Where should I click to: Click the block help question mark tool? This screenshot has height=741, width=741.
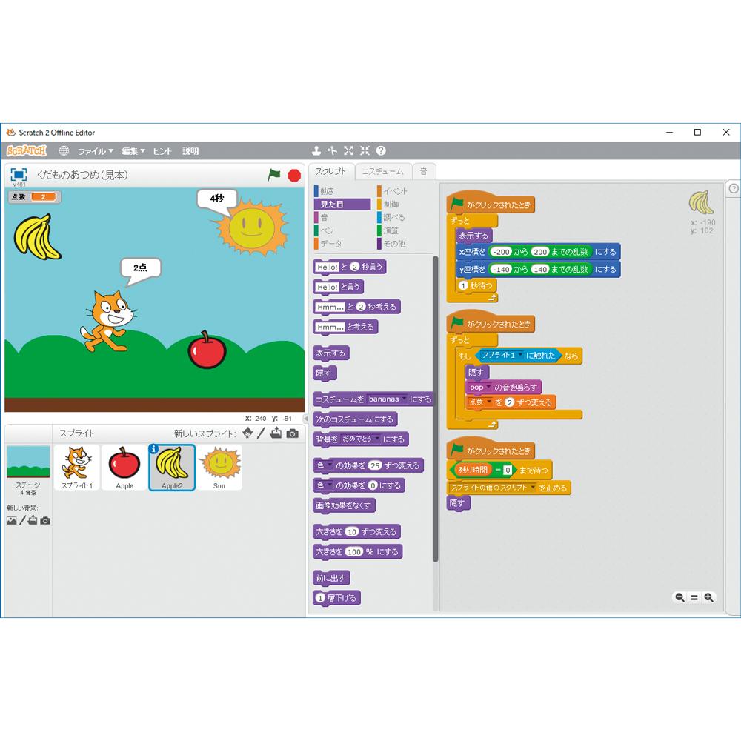[x=381, y=150]
